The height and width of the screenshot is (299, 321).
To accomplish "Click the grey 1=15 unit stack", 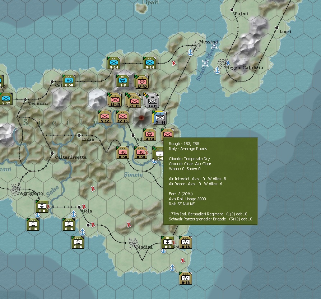I will coord(152,100).
